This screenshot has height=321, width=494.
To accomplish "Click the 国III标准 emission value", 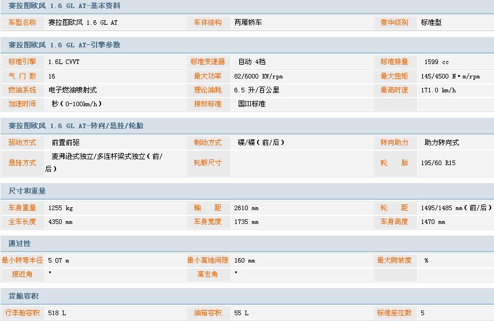I will pos(252,104).
